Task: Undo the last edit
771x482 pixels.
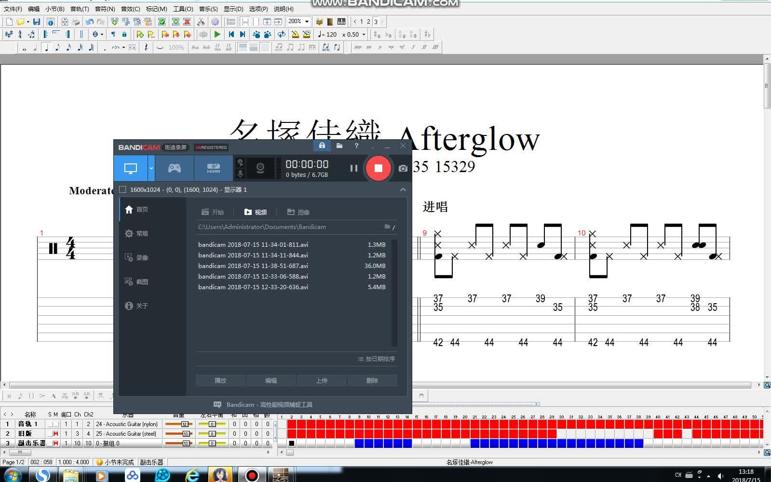Action: pyautogui.click(x=89, y=22)
